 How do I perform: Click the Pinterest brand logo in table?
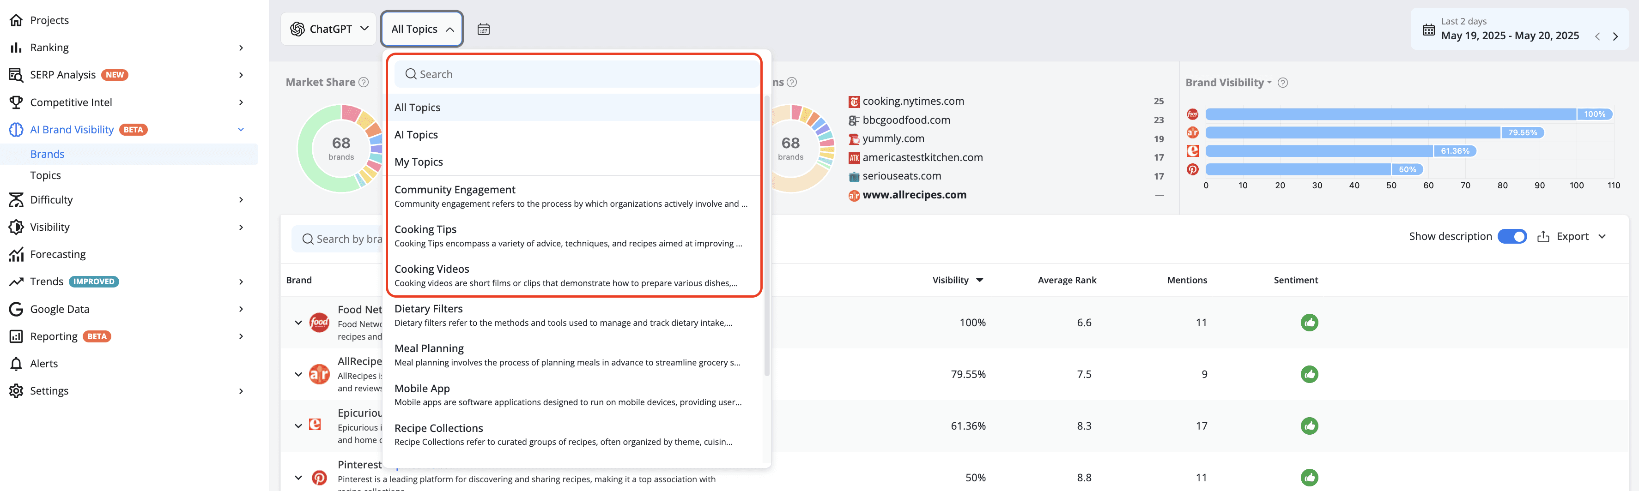click(319, 478)
